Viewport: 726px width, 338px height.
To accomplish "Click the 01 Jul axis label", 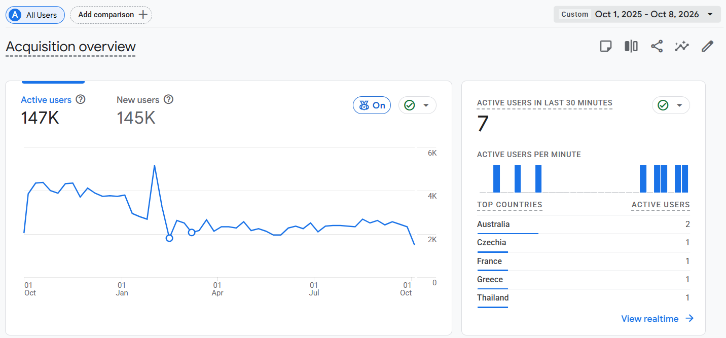I will pos(314,289).
